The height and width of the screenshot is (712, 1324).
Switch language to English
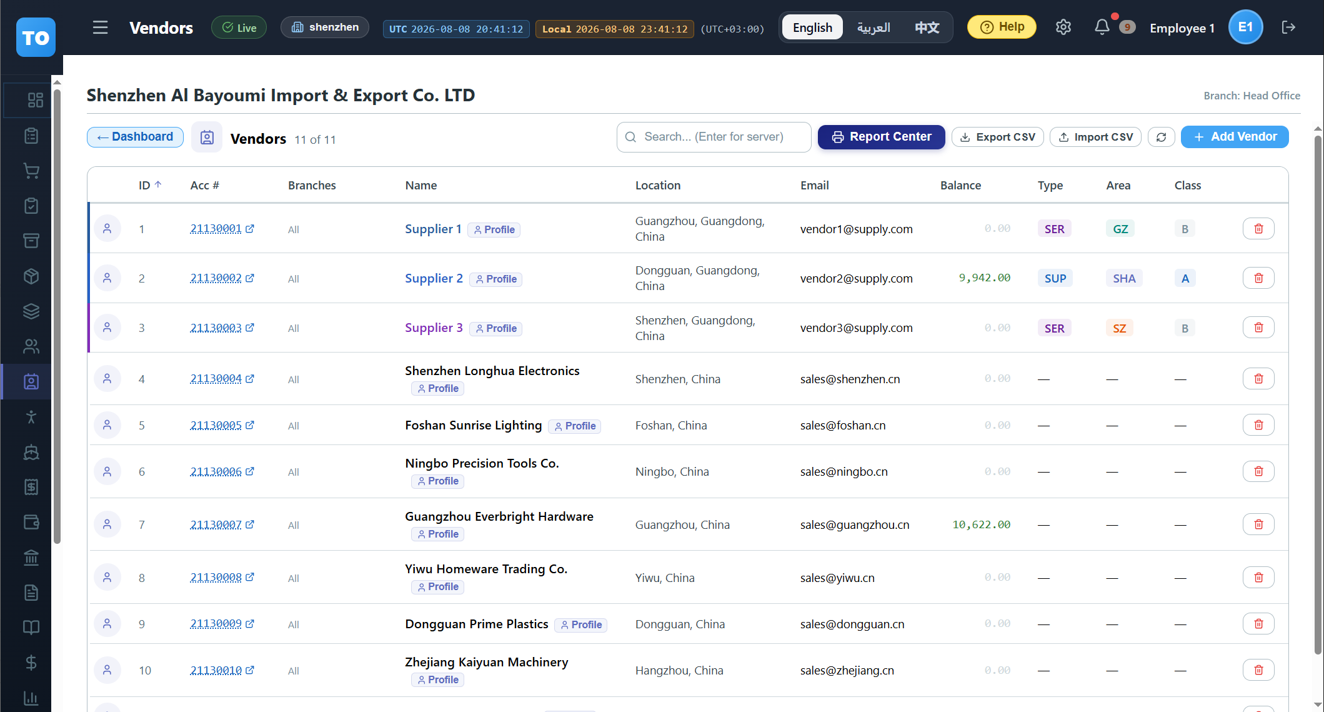coord(812,28)
